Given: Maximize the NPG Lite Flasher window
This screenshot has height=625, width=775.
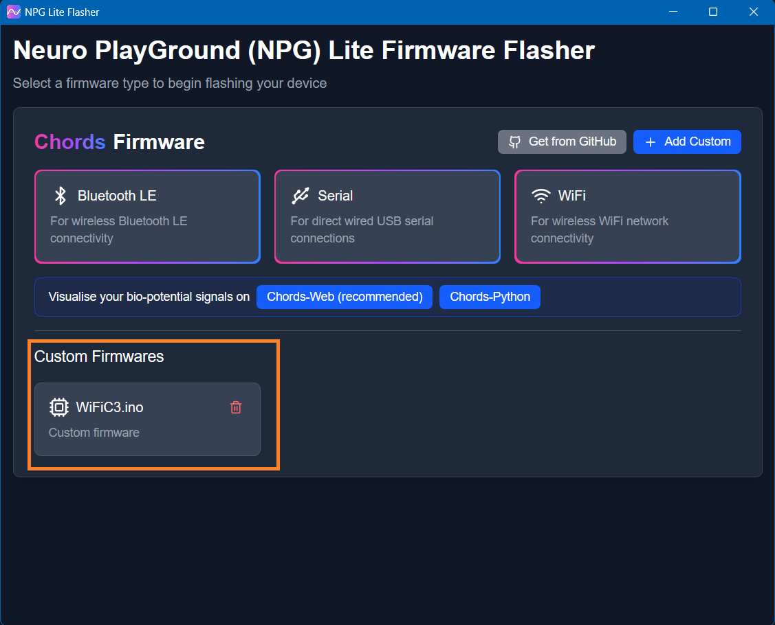Looking at the screenshot, I should [x=713, y=12].
